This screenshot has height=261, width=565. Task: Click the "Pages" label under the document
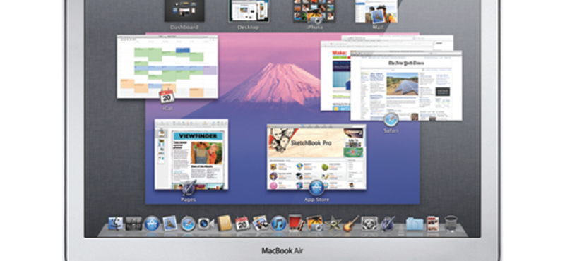tap(189, 200)
